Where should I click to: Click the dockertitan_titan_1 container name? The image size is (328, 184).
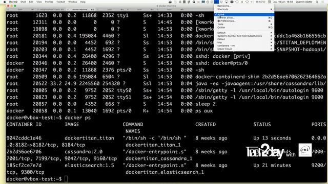pyautogui.click(x=153, y=145)
